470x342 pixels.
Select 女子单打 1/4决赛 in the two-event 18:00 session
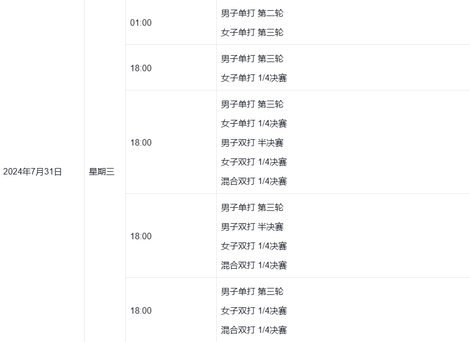254,78
